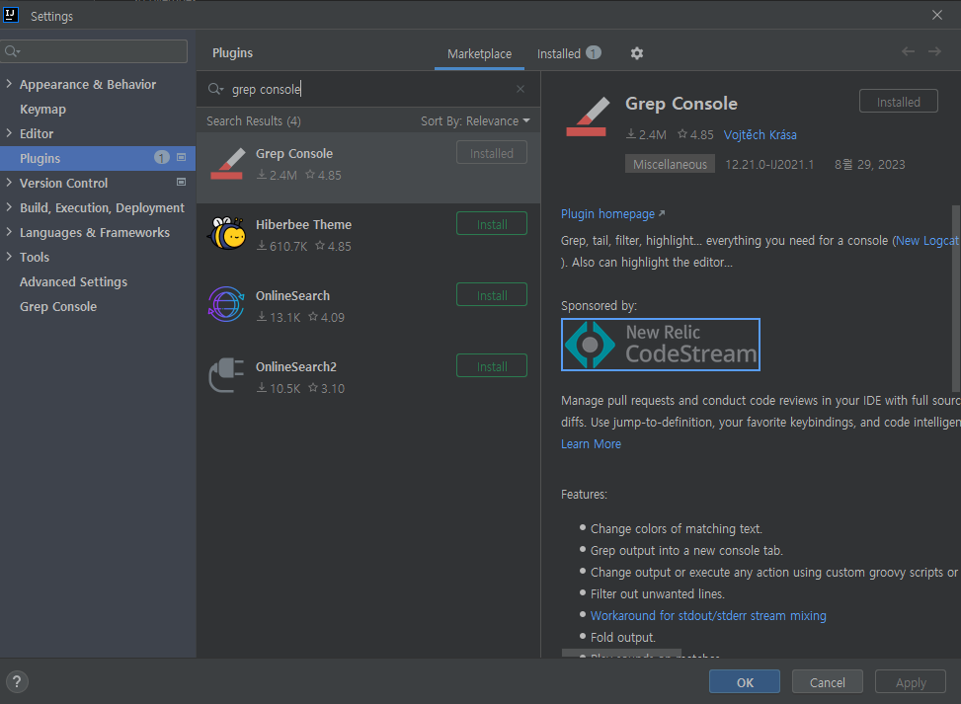Screen dimensions: 961x704
Task: Clear the plugin search text
Action: (x=521, y=89)
